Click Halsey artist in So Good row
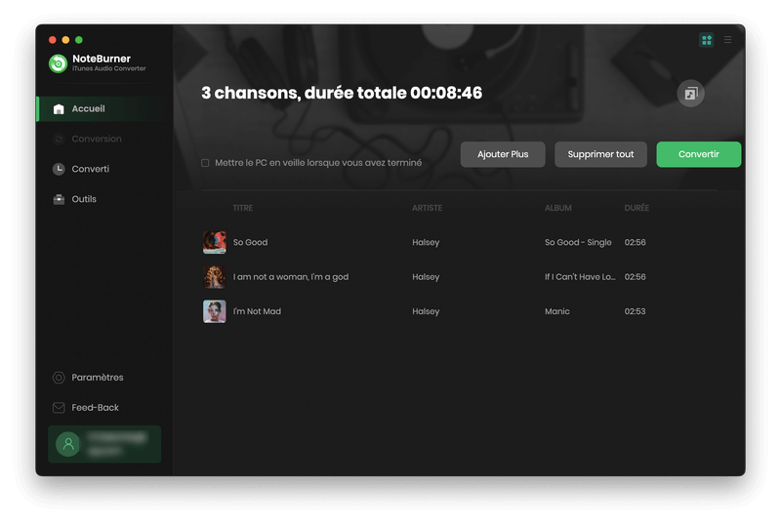This screenshot has width=781, height=523. [x=426, y=242]
